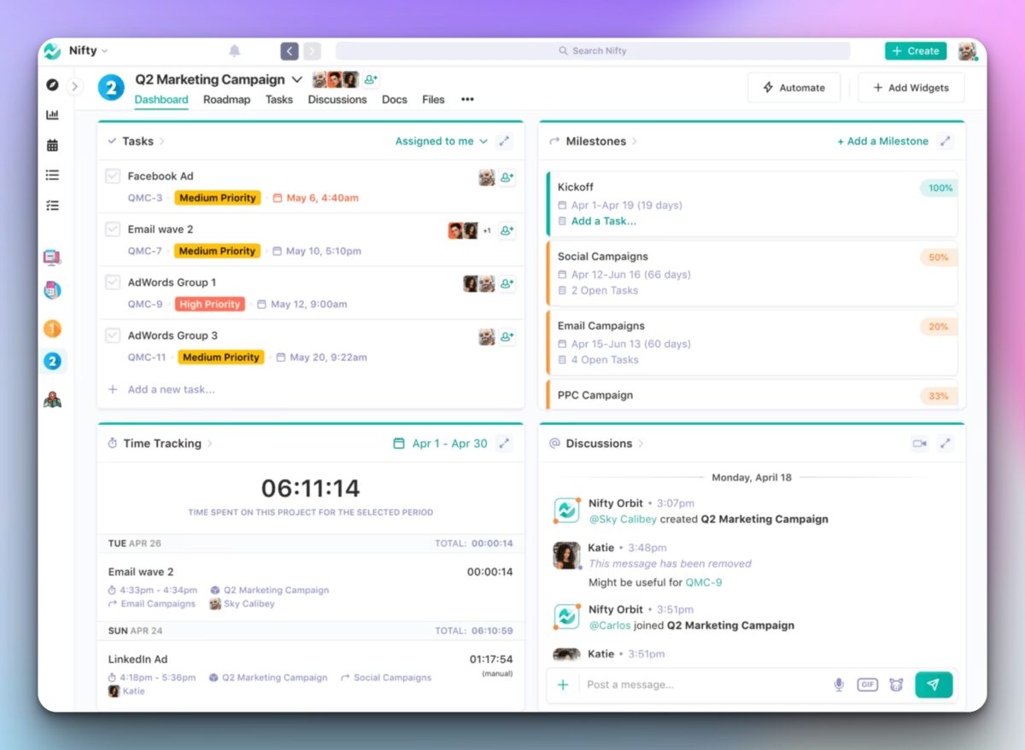The image size is (1025, 750).
Task: Open the Reports chart icon in sidebar
Action: click(51, 113)
